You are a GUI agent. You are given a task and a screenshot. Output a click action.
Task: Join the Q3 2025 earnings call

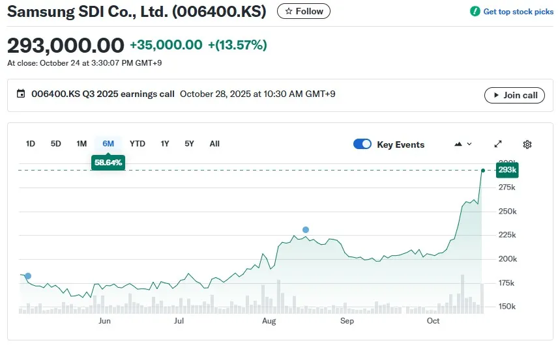point(514,95)
